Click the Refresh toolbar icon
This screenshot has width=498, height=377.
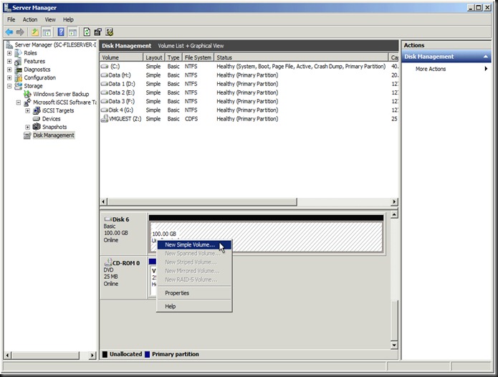[x=87, y=32]
